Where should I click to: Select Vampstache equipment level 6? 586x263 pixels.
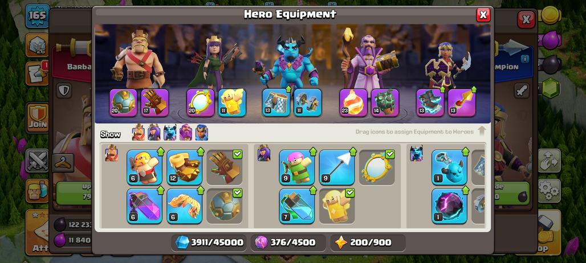185,206
